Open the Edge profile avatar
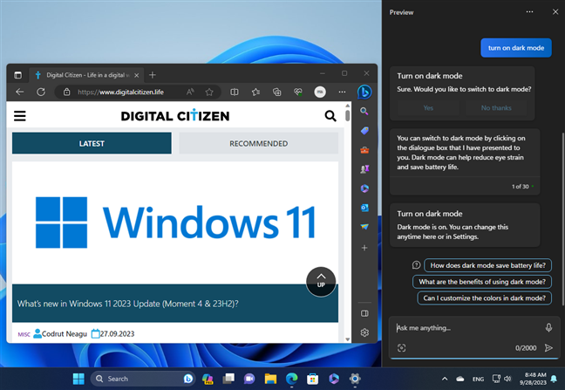 pos(320,92)
